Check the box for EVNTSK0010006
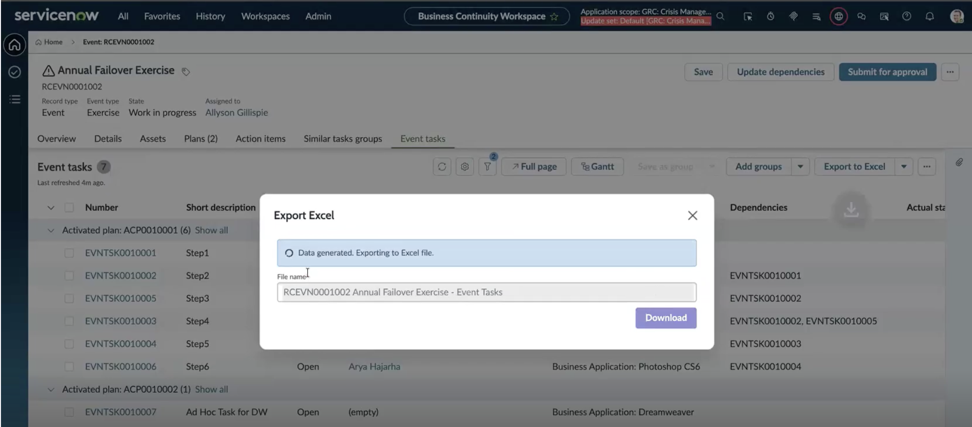This screenshot has height=427, width=972. [x=69, y=367]
